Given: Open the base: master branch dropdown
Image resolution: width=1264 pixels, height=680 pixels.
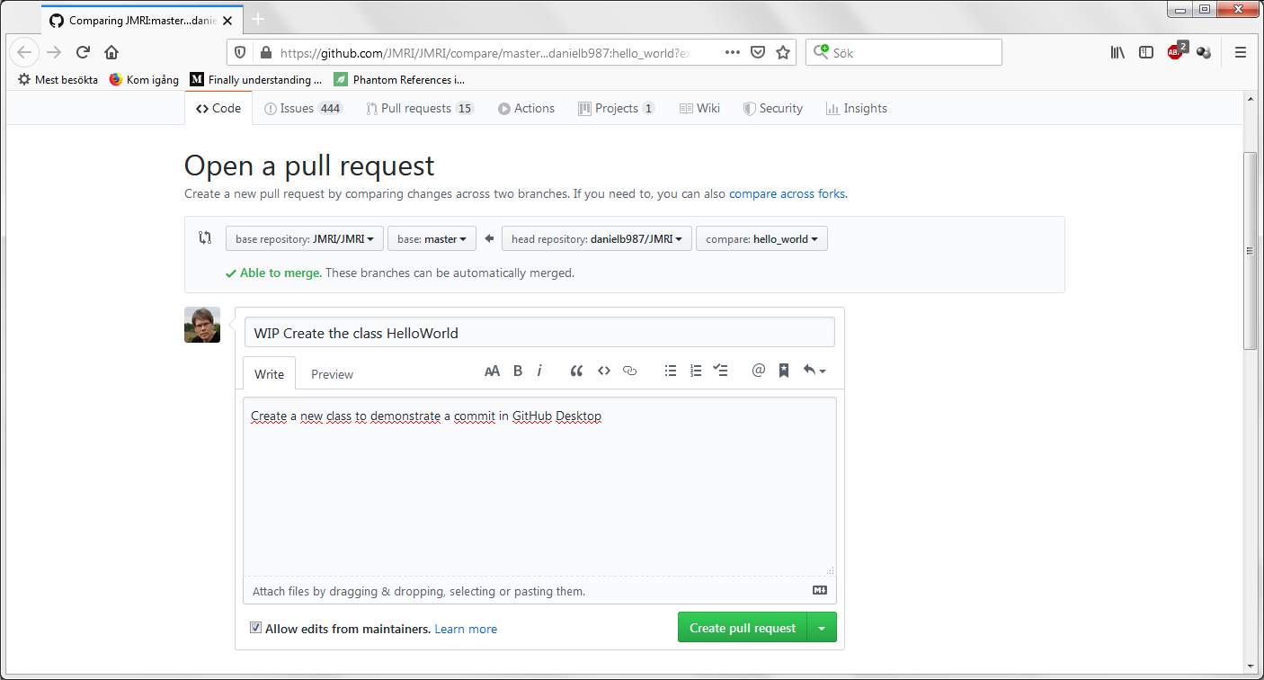Looking at the screenshot, I should 432,239.
